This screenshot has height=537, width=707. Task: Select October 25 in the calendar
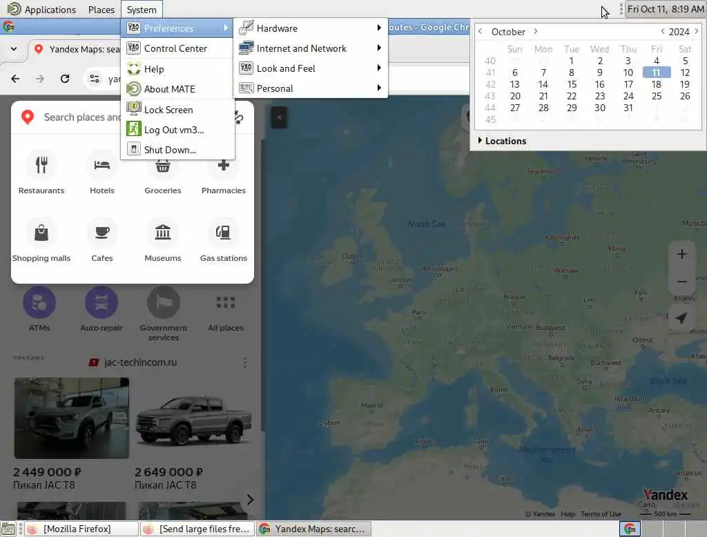tap(657, 96)
